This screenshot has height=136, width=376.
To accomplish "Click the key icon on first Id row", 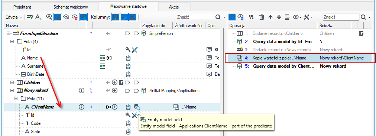I will (x=128, y=50).
